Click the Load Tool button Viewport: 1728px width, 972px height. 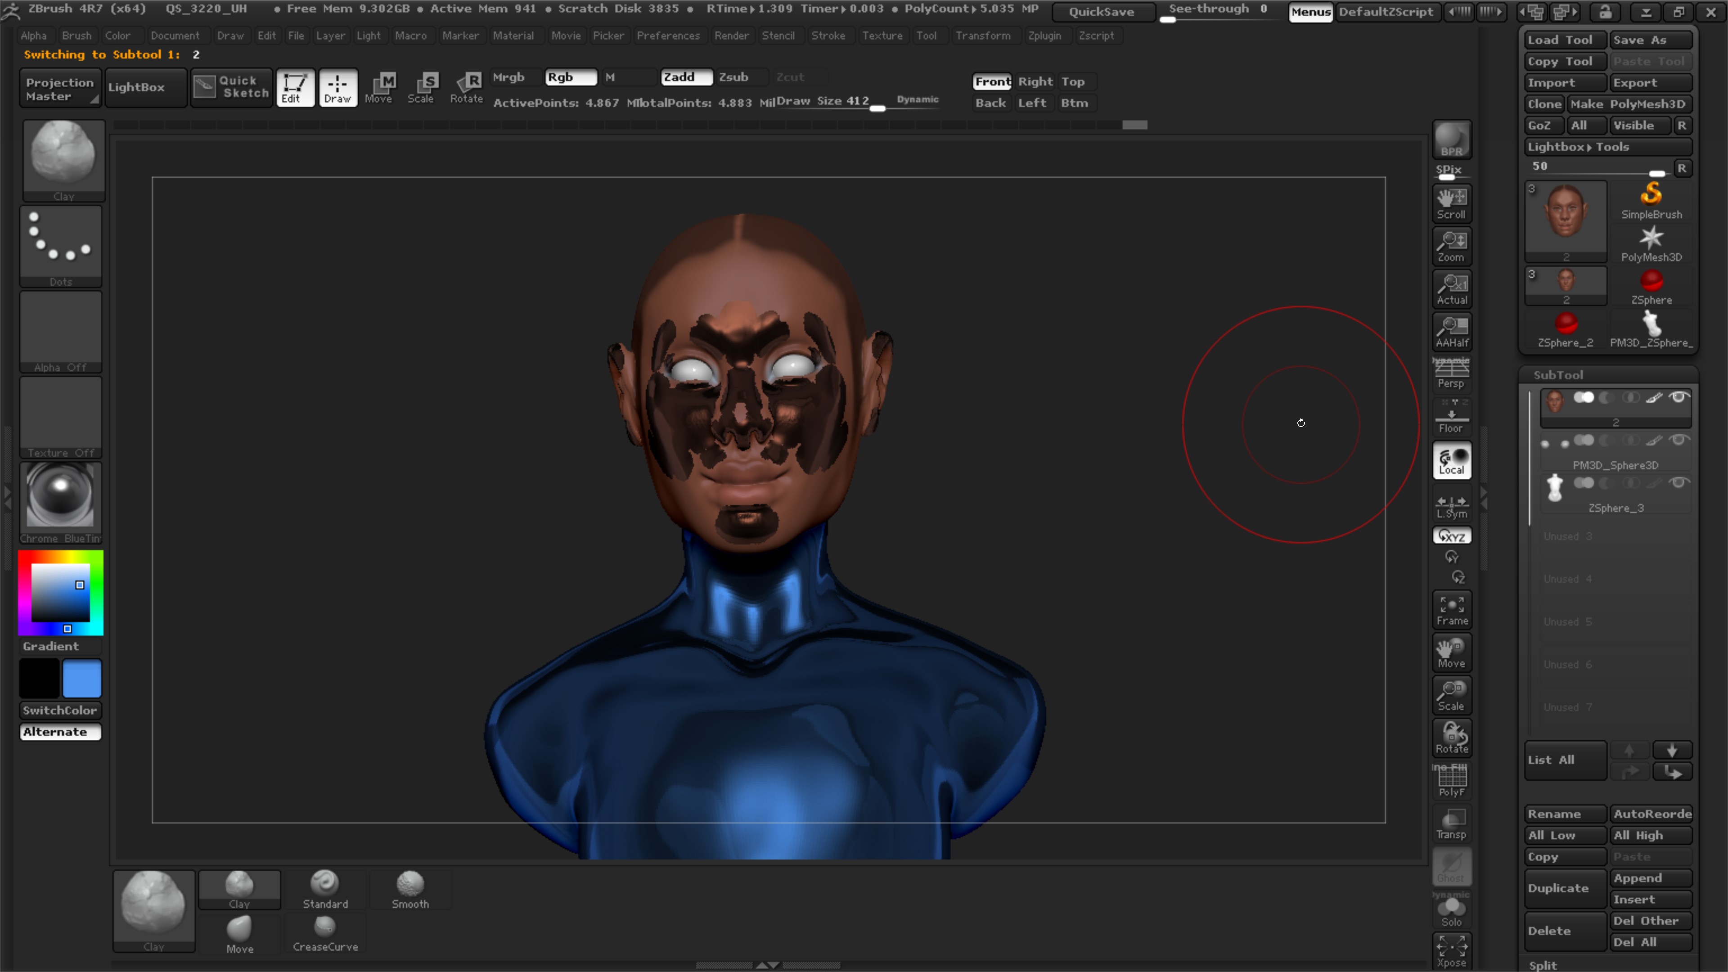tap(1565, 40)
